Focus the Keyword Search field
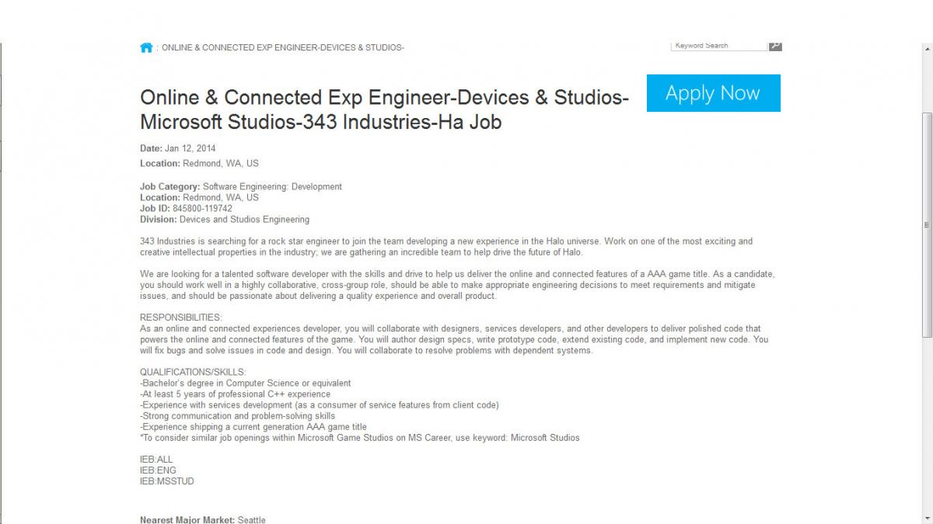 pyautogui.click(x=719, y=46)
